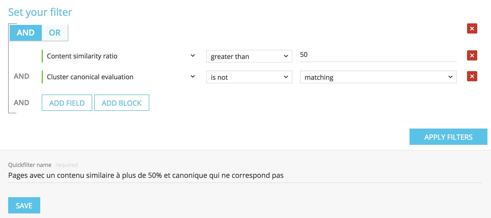491x218 pixels.
Task: Open the Content similarity ratio field dropdown
Action: coord(117,56)
